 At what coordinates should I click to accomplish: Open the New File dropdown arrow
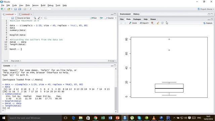click(5, 9)
